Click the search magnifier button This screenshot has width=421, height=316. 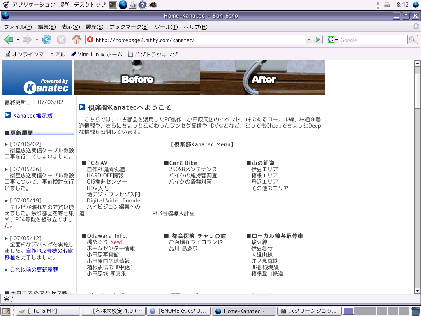coord(412,40)
